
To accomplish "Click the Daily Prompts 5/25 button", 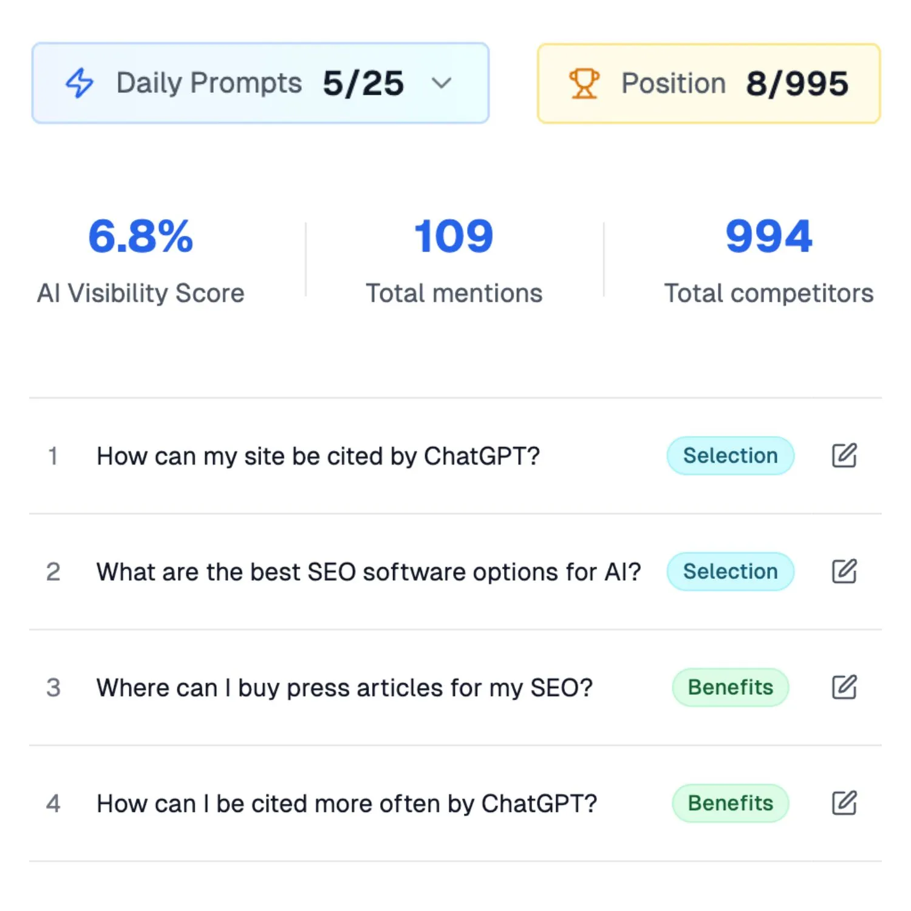I will click(x=260, y=83).
